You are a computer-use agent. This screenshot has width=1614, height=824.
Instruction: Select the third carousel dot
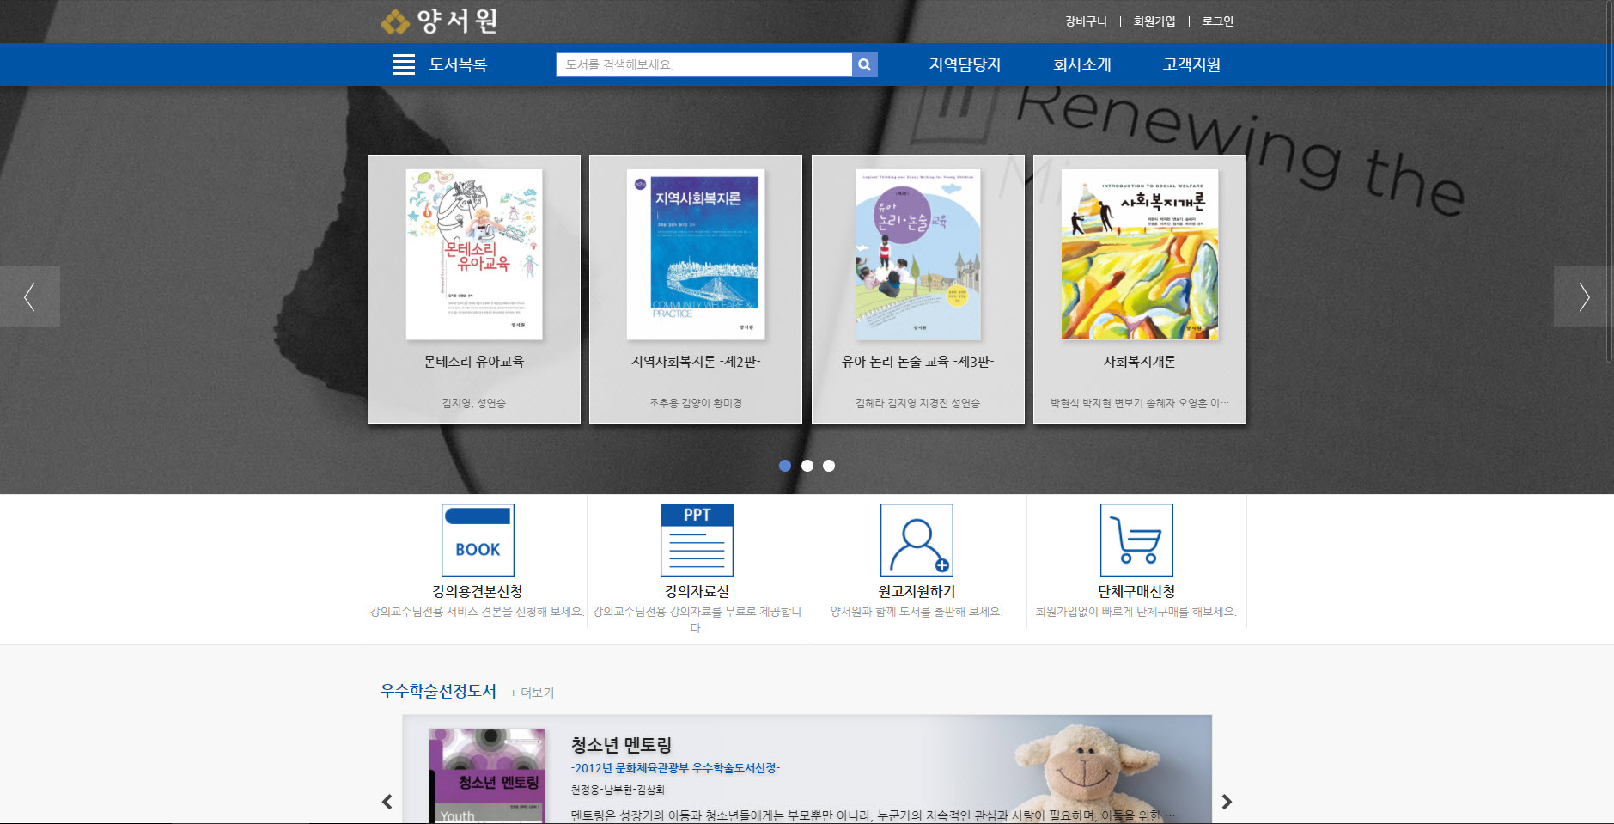click(829, 466)
